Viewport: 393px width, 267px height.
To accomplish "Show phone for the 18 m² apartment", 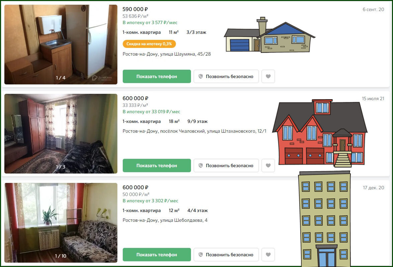I will (157, 165).
